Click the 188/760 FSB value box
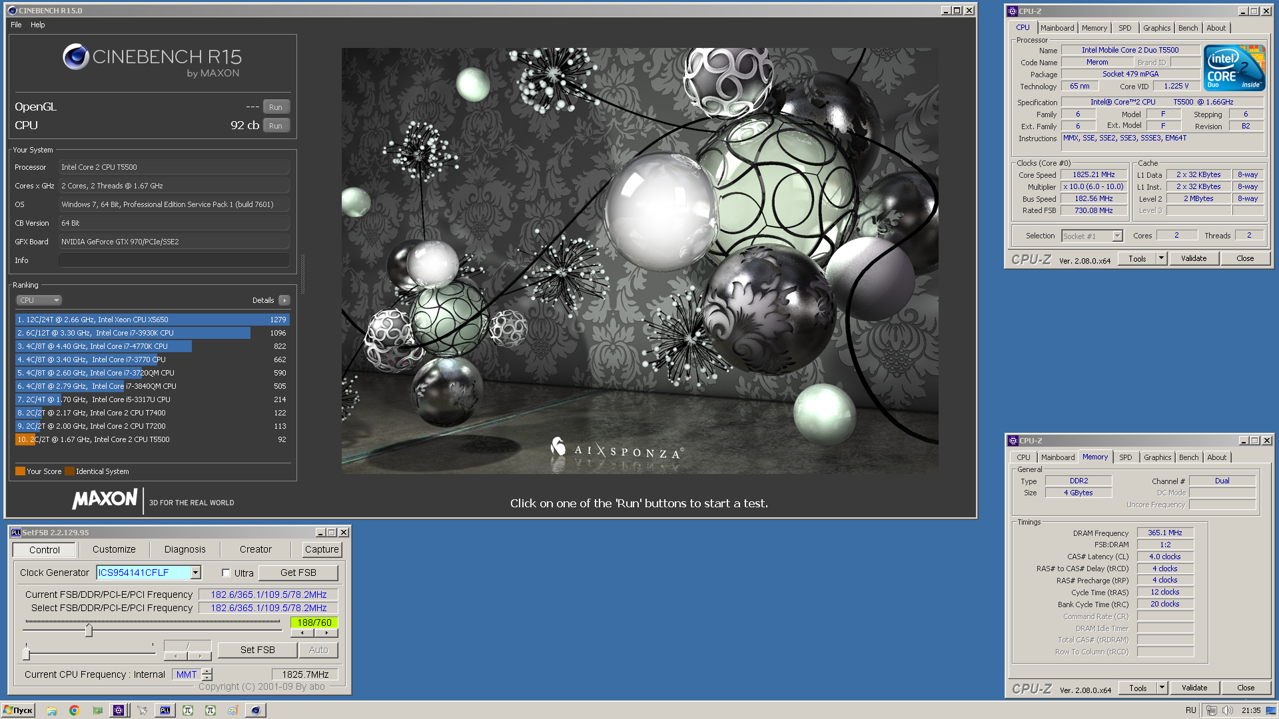The height and width of the screenshot is (719, 1279). 314,622
